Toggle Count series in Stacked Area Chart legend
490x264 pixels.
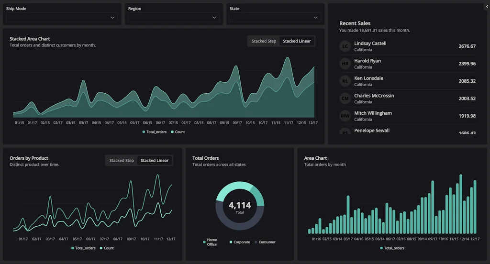tap(178, 132)
